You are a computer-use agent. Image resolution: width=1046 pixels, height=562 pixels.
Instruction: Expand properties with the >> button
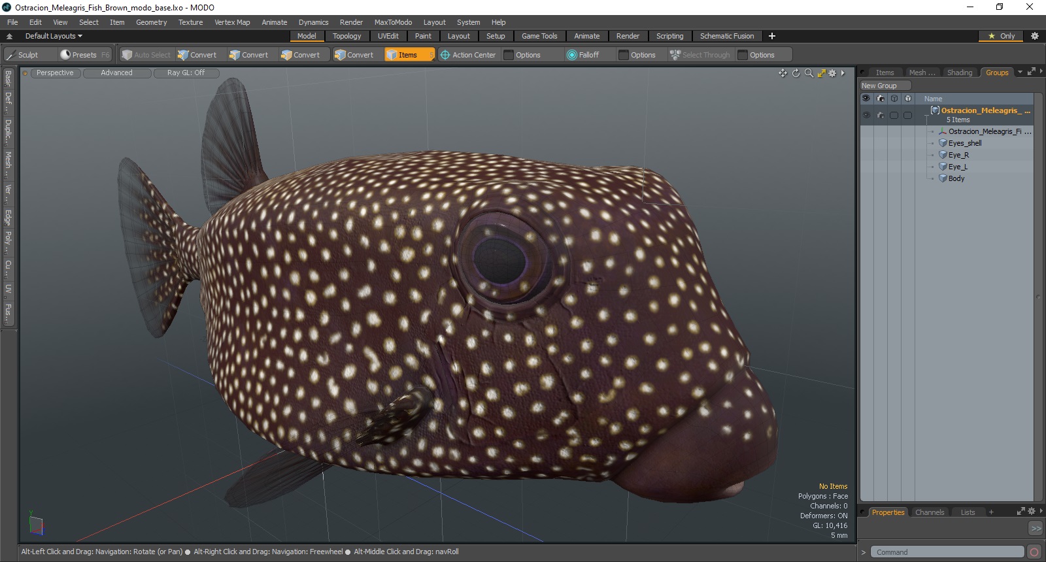click(x=1036, y=528)
